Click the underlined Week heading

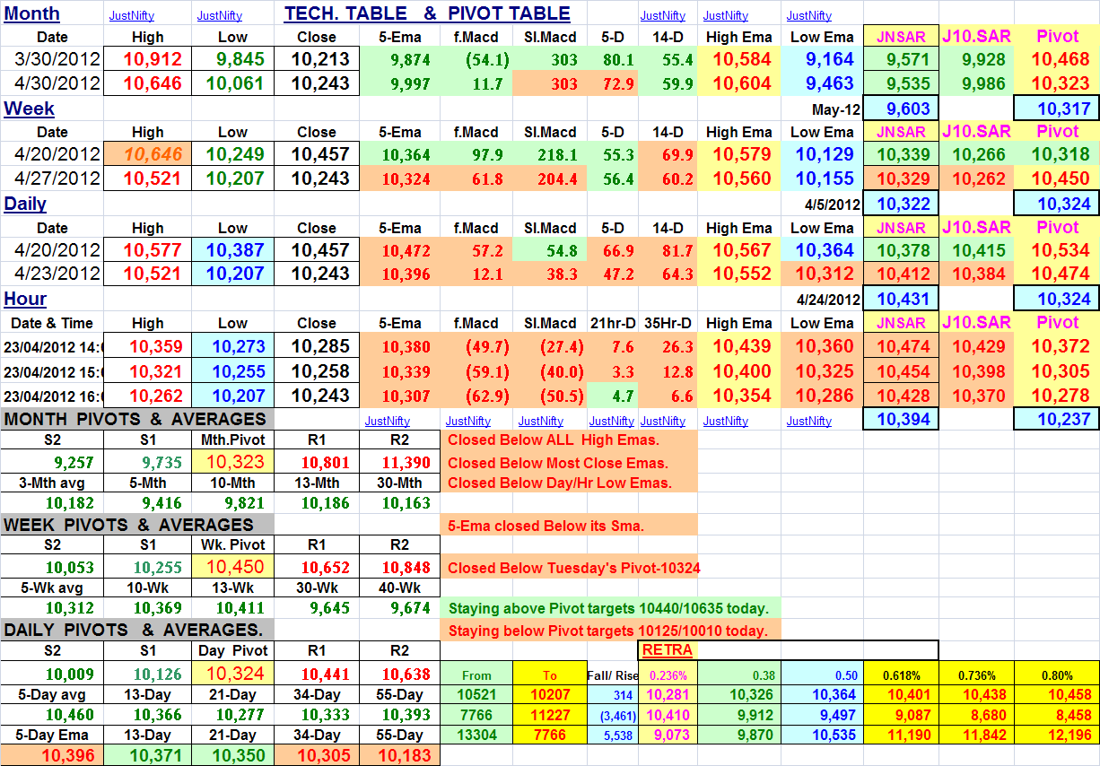click(29, 109)
